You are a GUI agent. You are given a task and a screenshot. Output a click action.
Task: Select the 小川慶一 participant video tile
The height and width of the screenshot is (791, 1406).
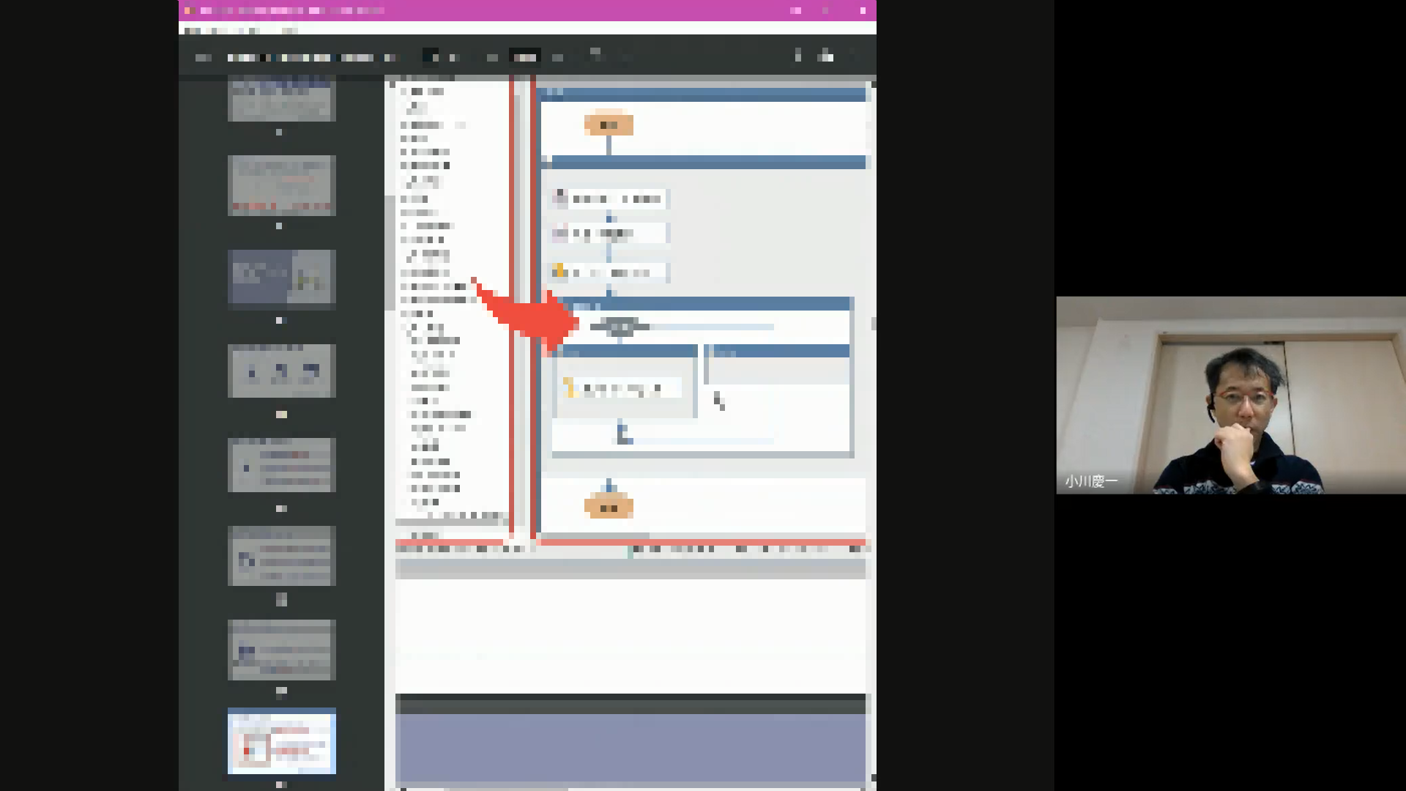(x=1230, y=395)
